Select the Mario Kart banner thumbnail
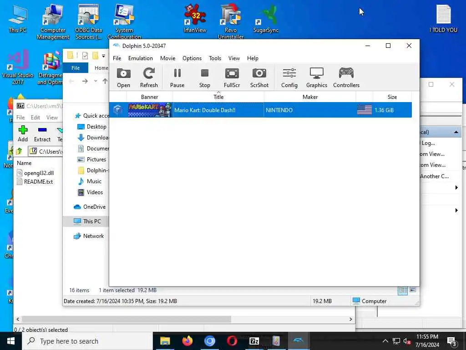The height and width of the screenshot is (350, 466). pyautogui.click(x=150, y=110)
